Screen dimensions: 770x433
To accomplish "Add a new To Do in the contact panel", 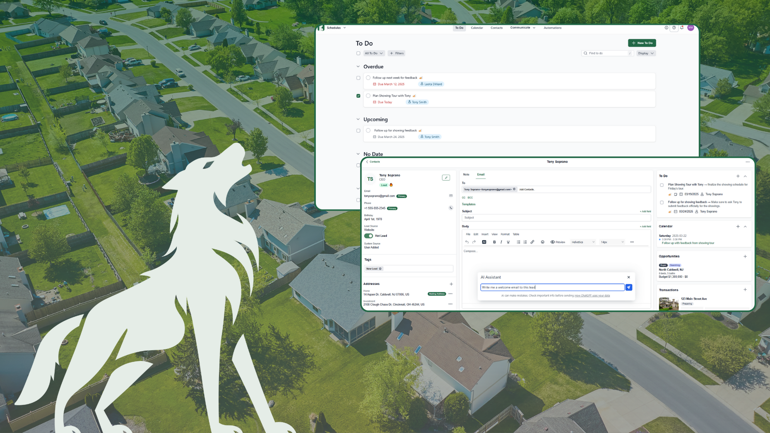I will pos(738,176).
